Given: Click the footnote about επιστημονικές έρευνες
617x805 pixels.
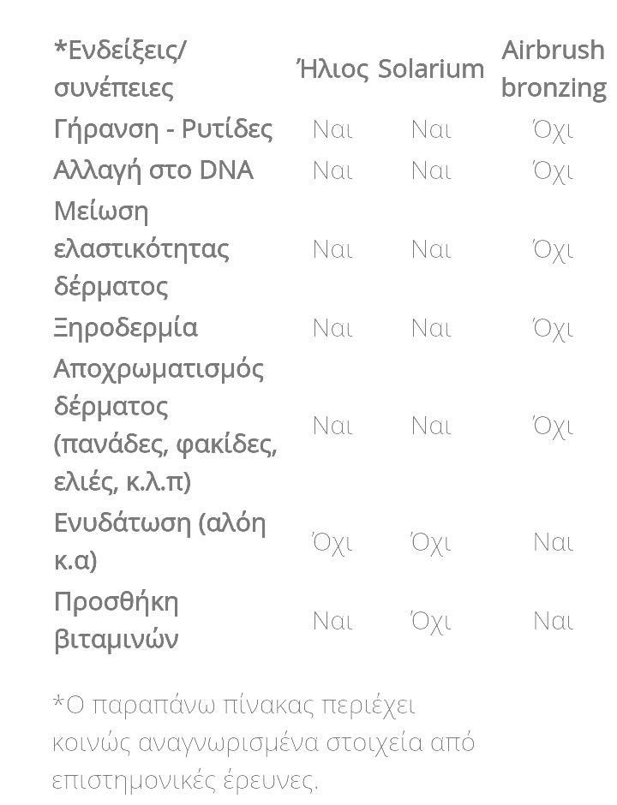Looking at the screenshot, I should [x=264, y=742].
